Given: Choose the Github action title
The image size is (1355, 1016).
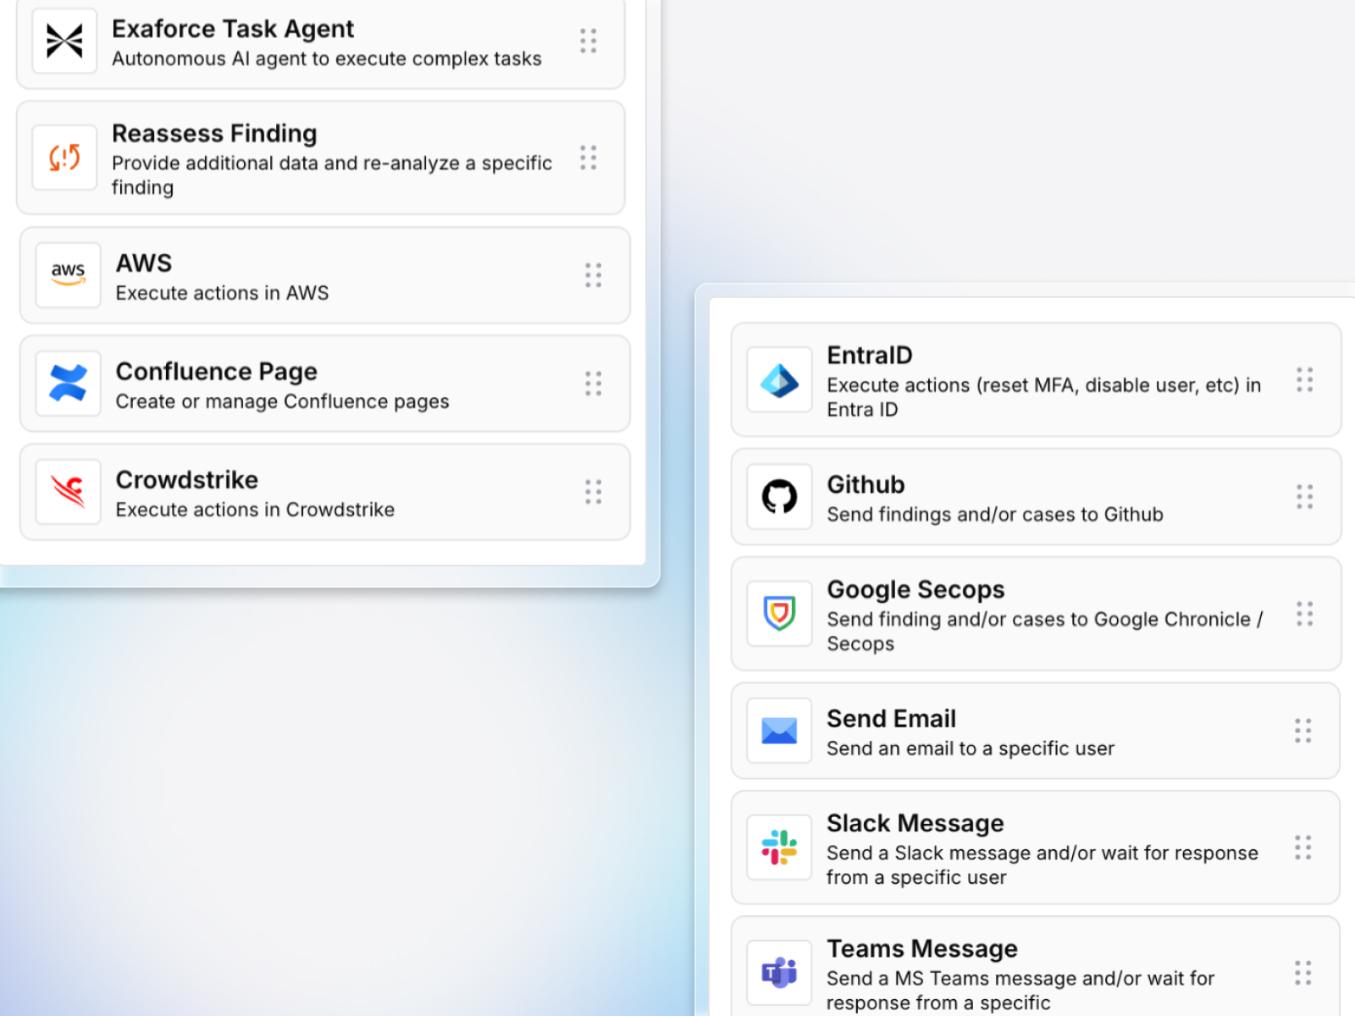Looking at the screenshot, I should point(866,484).
